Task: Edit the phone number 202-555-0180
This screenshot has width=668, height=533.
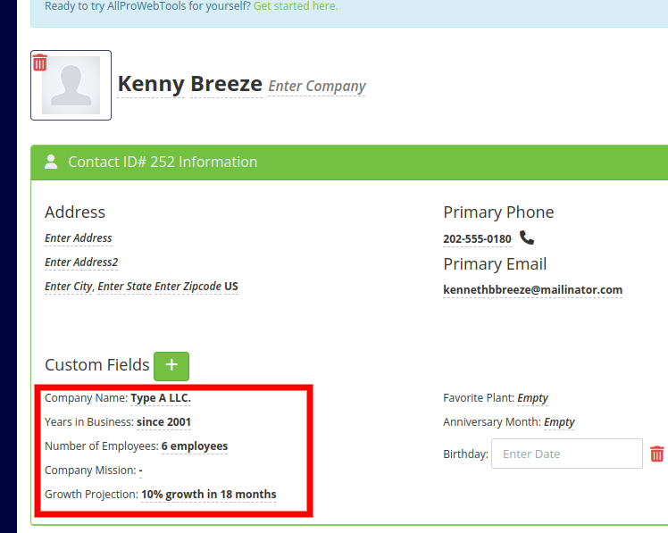Action: tap(477, 239)
